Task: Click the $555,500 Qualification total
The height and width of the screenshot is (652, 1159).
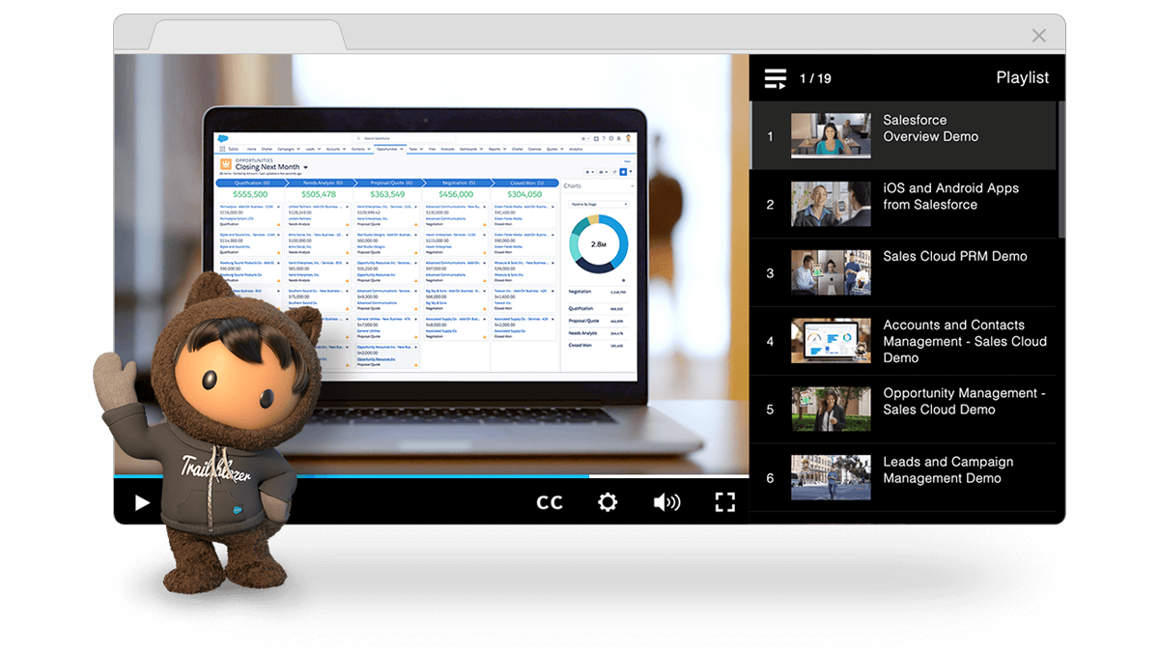Action: coord(250,194)
